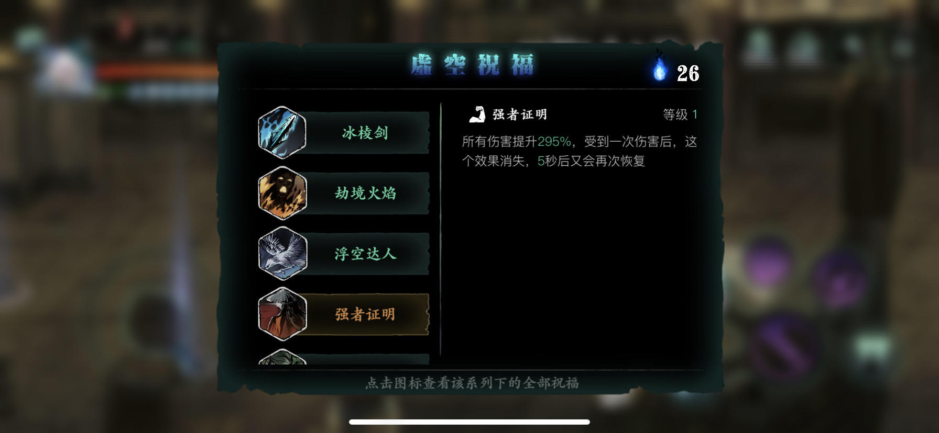Select the 浮空达人 blessing label
This screenshot has height=433, width=939.
pos(365,254)
